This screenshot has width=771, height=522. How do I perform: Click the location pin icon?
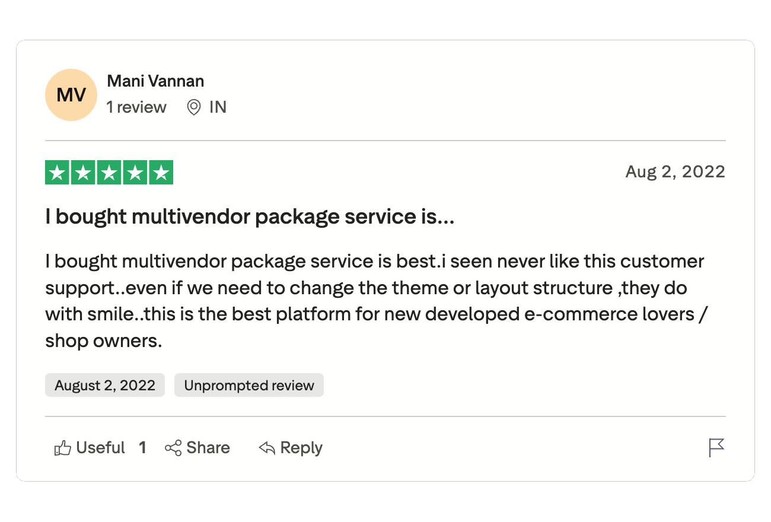tap(194, 107)
